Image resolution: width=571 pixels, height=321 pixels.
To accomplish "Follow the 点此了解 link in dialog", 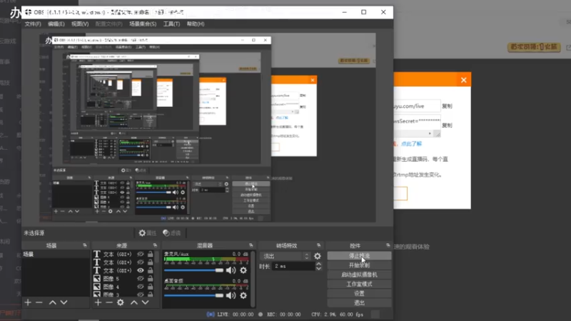I will 411,144.
